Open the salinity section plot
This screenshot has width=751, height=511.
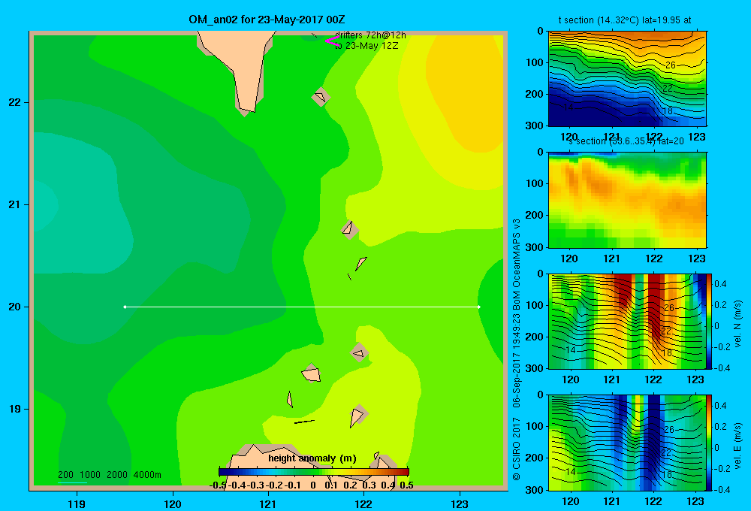627,200
